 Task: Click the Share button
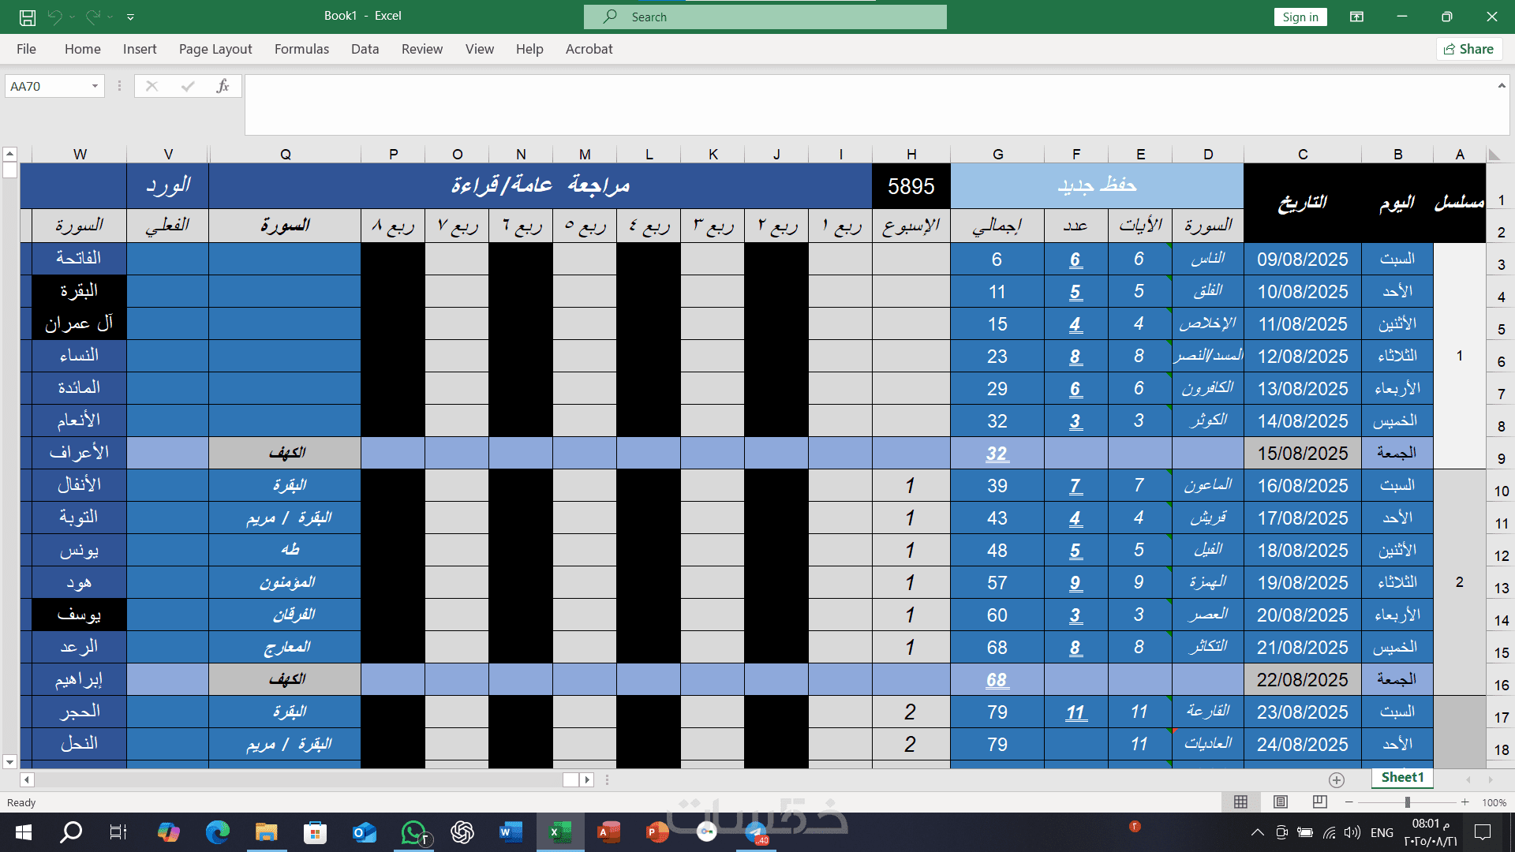point(1468,49)
